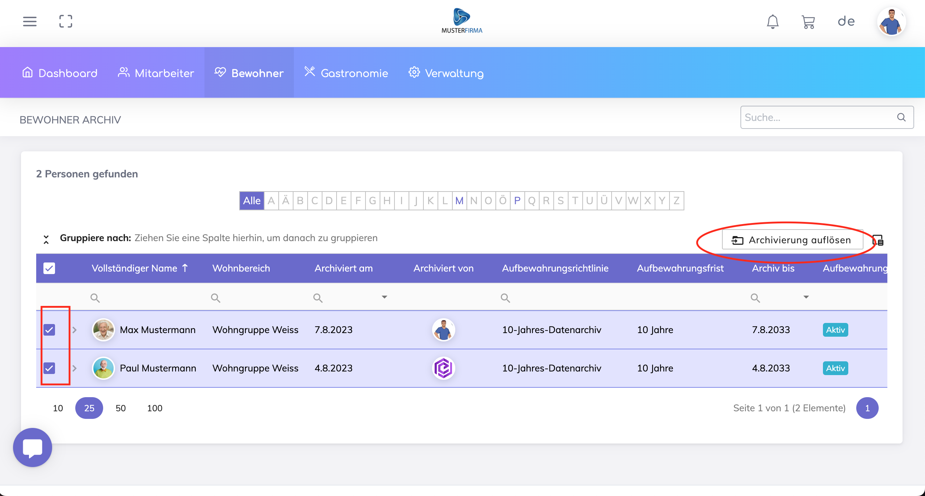Filter by letter M
Screen dimensions: 925x496
(459, 201)
